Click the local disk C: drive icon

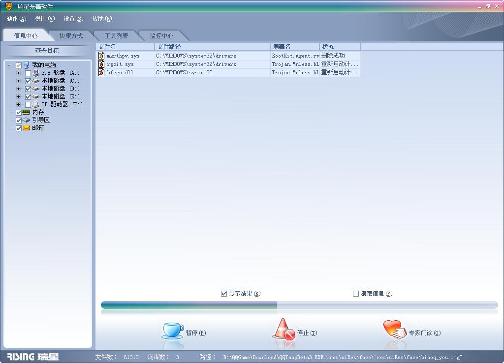pyautogui.click(x=35, y=81)
